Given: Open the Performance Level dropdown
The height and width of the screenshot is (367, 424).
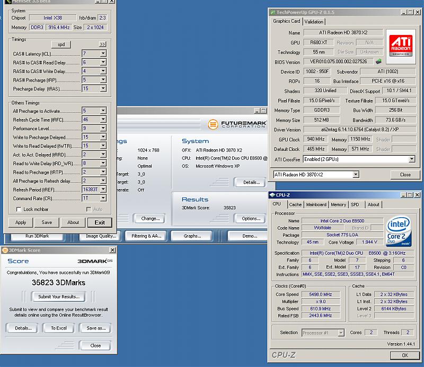Looking at the screenshot, I should (x=103, y=128).
